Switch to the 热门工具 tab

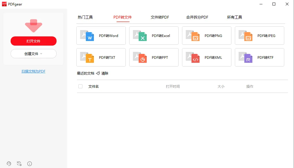click(85, 17)
